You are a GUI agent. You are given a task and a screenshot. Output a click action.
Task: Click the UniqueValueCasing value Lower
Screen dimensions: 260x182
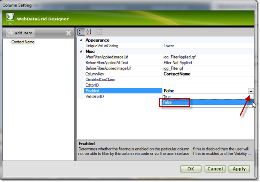[x=169, y=46]
